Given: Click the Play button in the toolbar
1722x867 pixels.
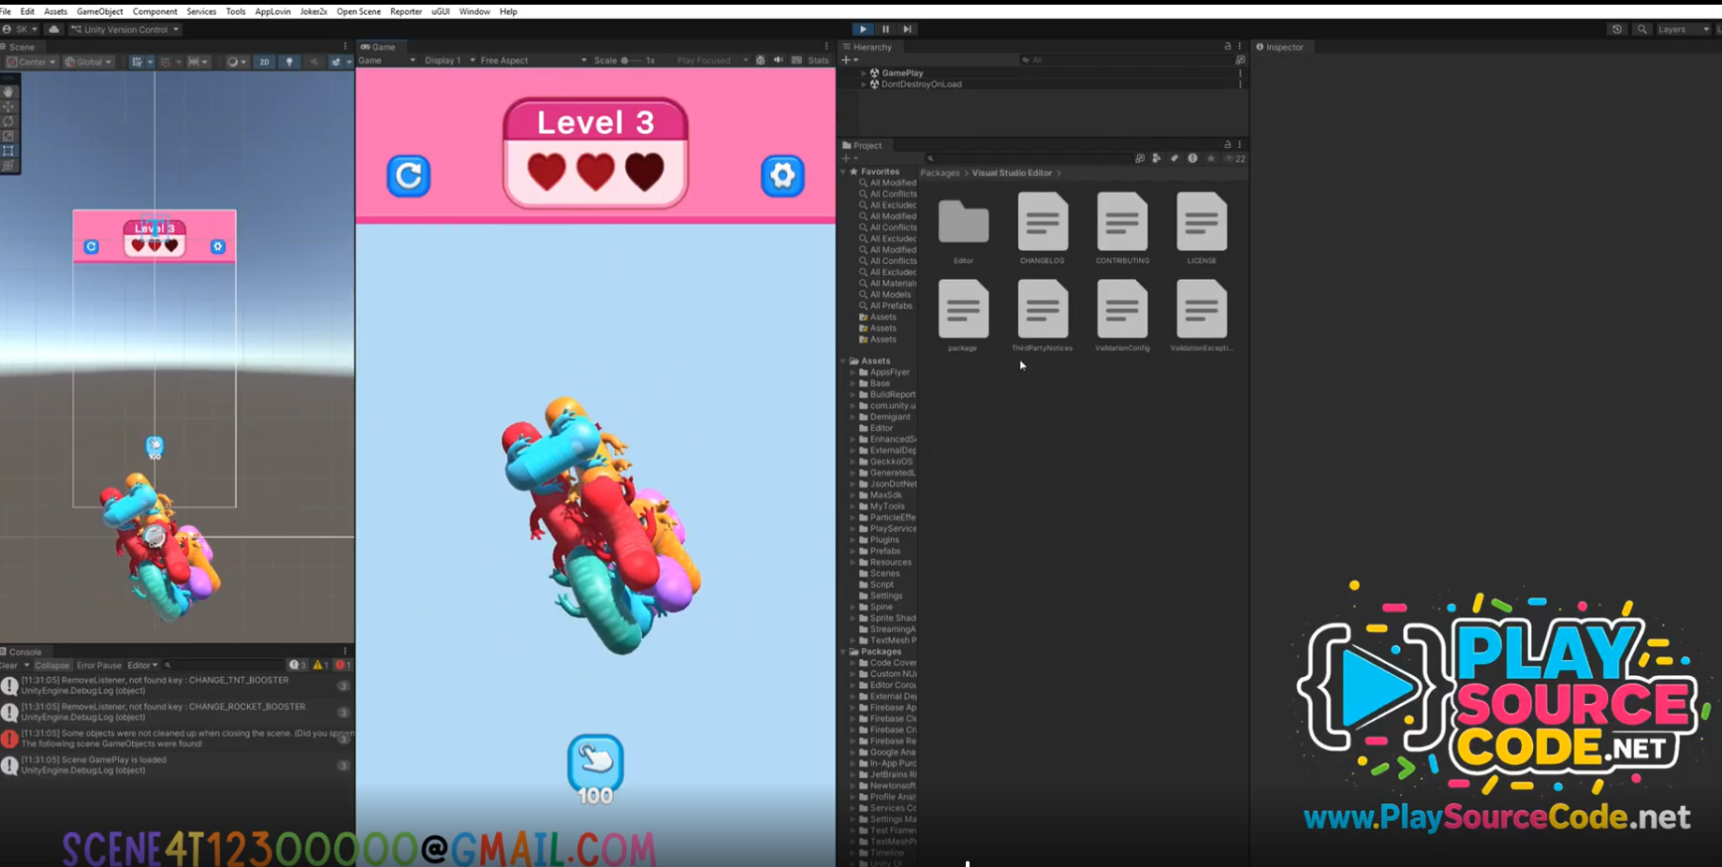Looking at the screenshot, I should tap(863, 29).
